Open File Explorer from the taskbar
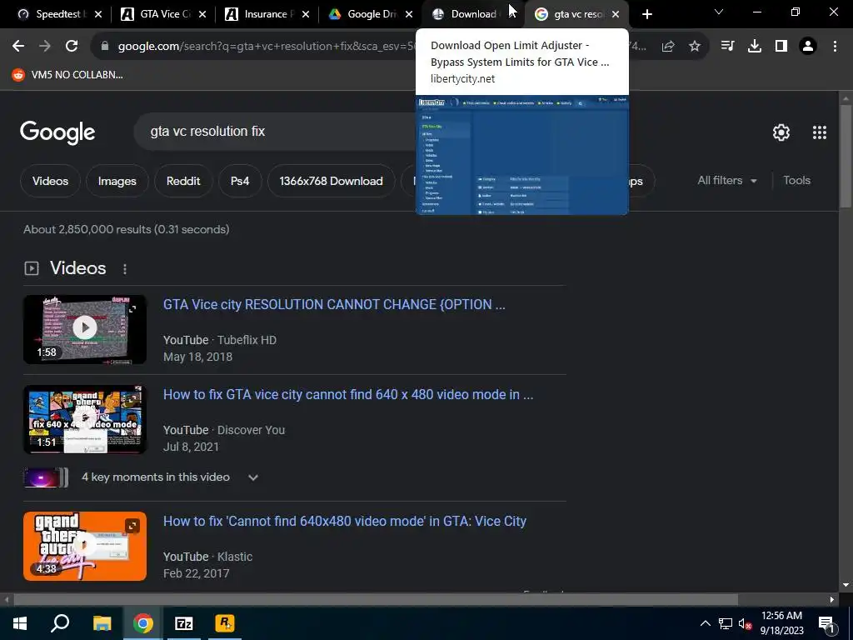The height and width of the screenshot is (640, 853). 102,623
